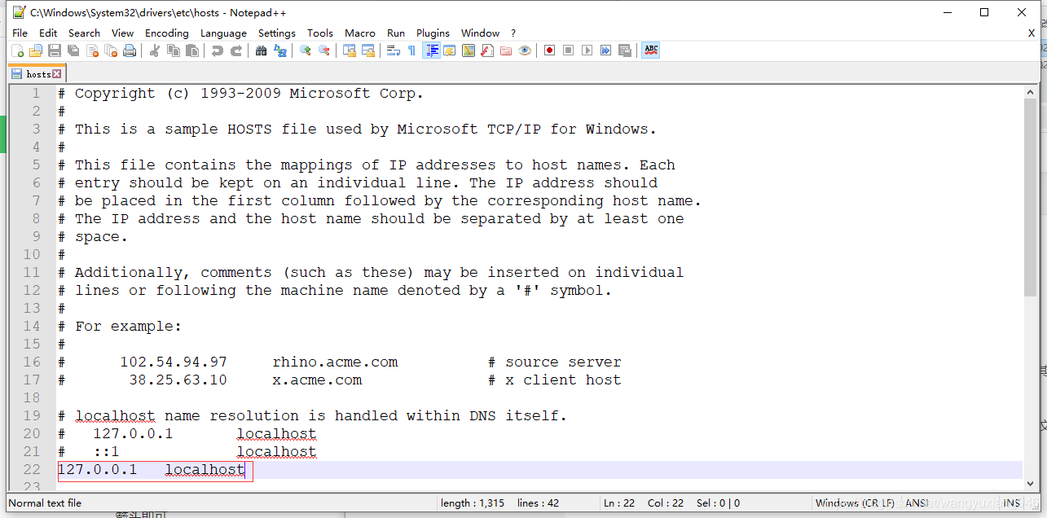Screen dimensions: 1047x518
Task: Click the Close All toolbar icon
Action: pos(111,50)
